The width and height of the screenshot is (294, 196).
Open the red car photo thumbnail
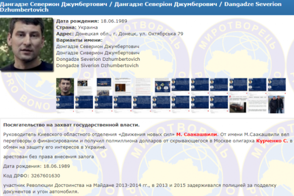(238, 104)
